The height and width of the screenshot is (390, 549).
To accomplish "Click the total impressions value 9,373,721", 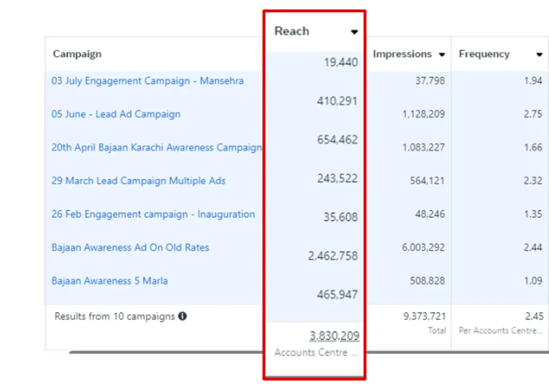I will (x=424, y=316).
